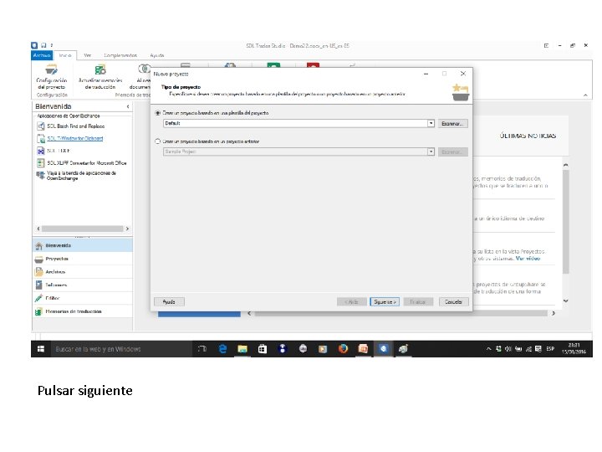
Task: Click the news pane vertical scrollbar thumb
Action: [x=565, y=222]
